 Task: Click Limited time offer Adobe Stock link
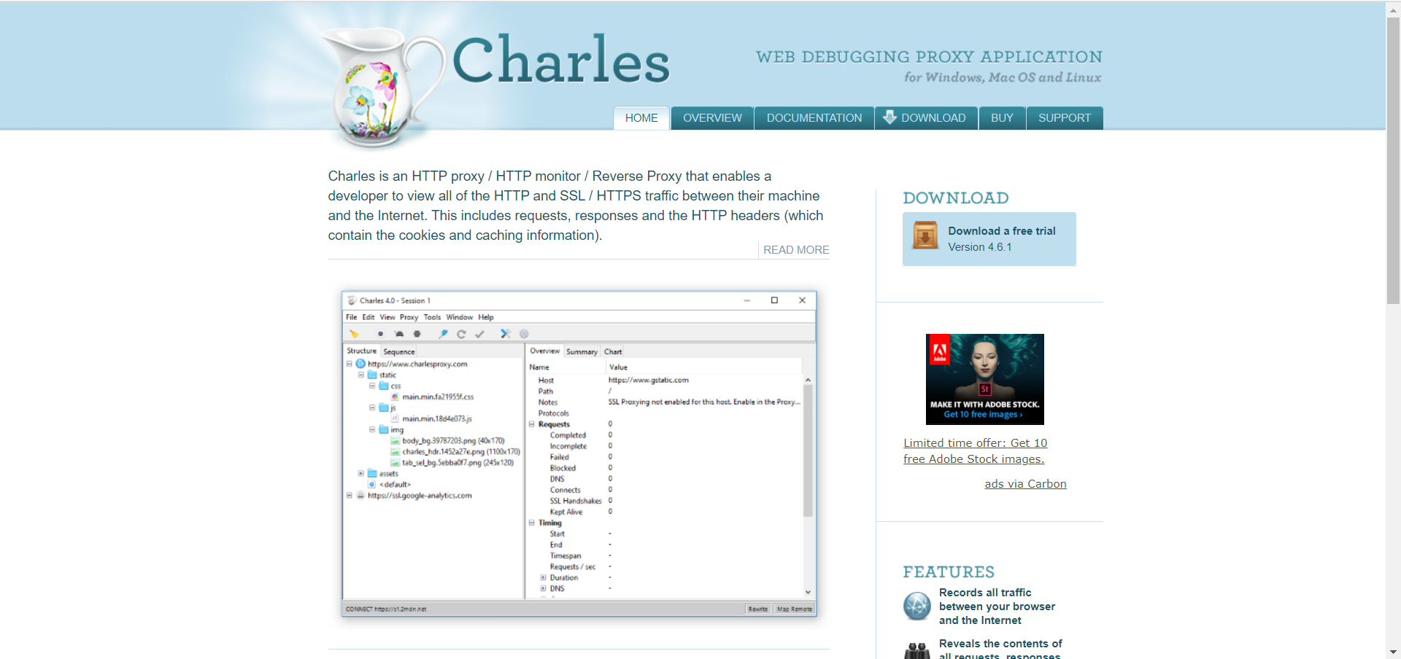[x=975, y=451]
